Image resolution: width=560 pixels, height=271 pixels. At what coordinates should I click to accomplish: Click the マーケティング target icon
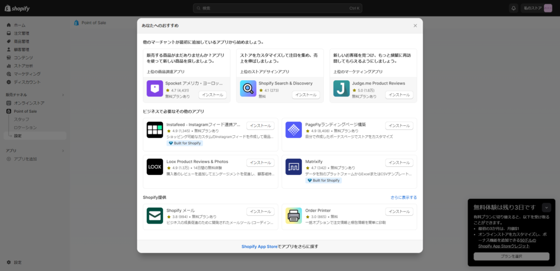click(9, 74)
